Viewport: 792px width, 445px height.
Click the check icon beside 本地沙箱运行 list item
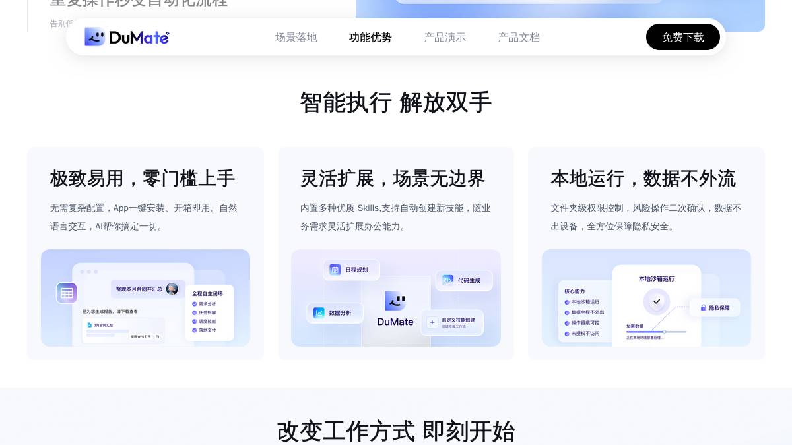click(567, 302)
